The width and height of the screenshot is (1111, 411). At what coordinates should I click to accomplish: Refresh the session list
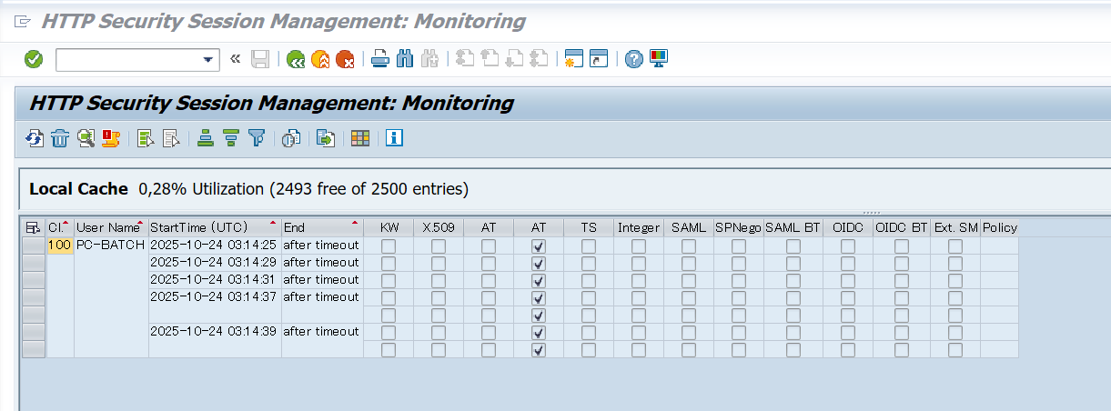point(35,138)
